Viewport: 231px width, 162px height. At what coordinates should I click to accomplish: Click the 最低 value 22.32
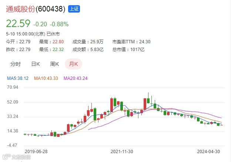pyautogui.click(x=58, y=50)
